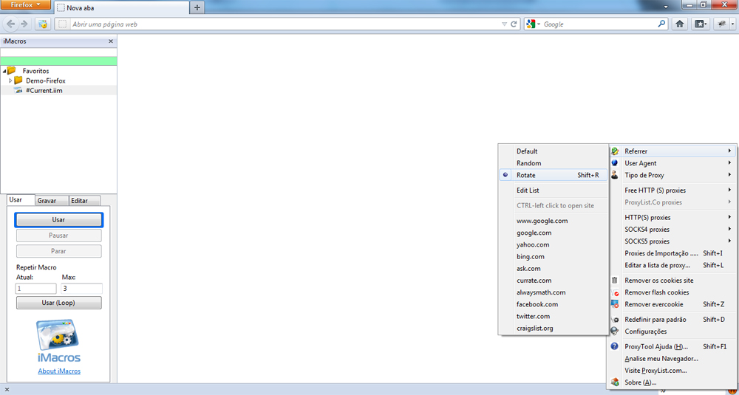
Task: Choose currate.com as referrer
Action: pyautogui.click(x=554, y=281)
